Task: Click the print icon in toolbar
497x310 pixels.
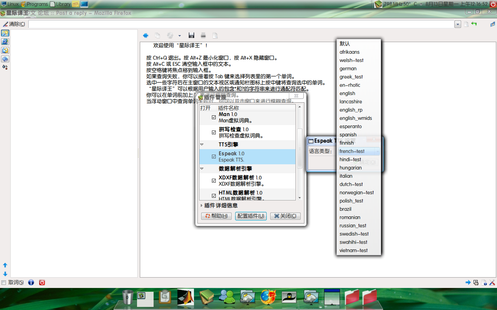Action: click(203, 35)
